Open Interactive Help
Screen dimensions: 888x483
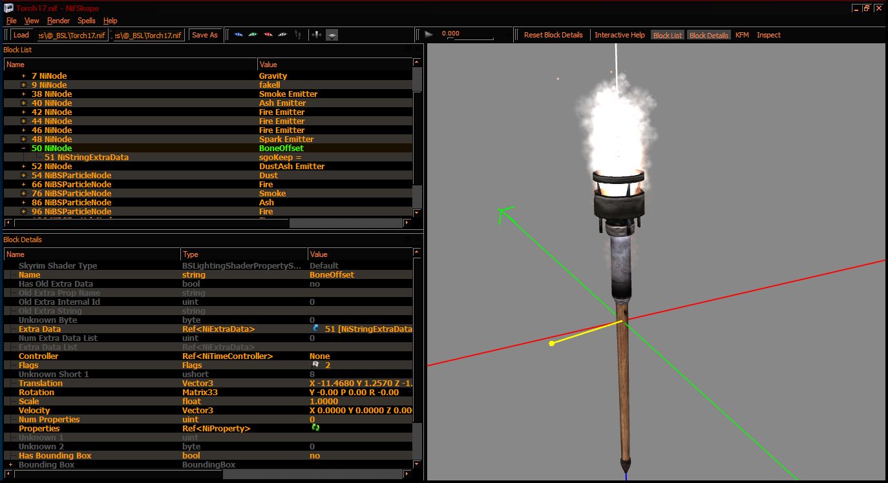point(620,35)
